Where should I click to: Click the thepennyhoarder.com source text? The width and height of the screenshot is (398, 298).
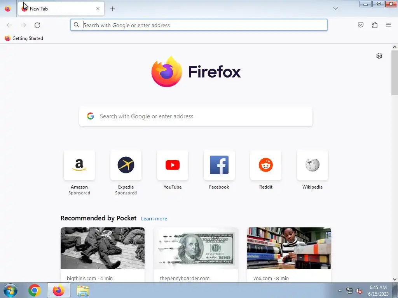[x=185, y=278]
